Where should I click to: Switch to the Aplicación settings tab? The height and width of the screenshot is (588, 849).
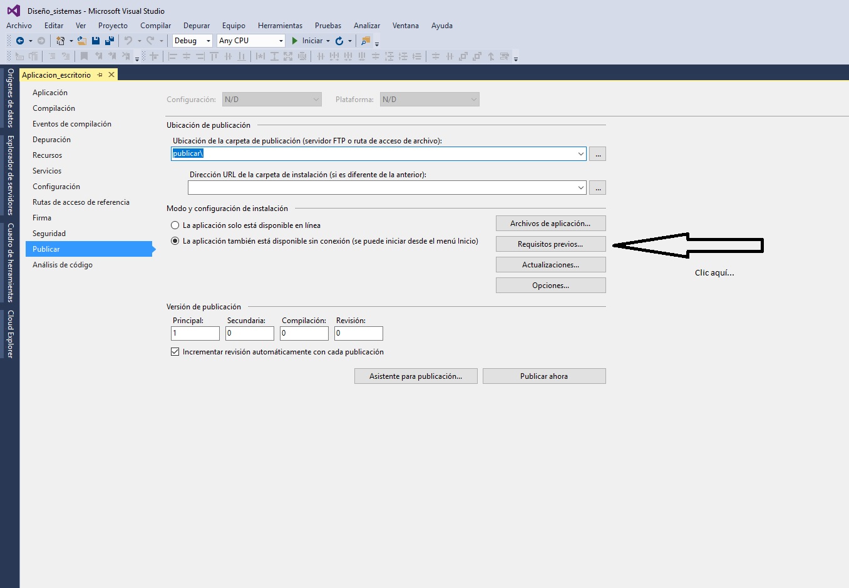tap(50, 93)
